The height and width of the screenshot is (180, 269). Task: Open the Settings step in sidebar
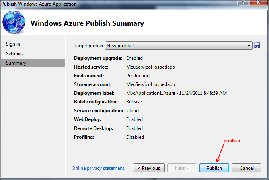14,54
